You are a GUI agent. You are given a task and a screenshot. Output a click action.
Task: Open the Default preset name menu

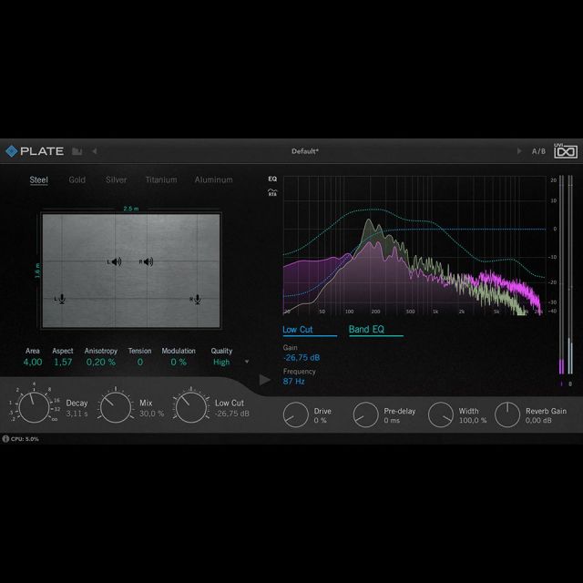pyautogui.click(x=305, y=151)
